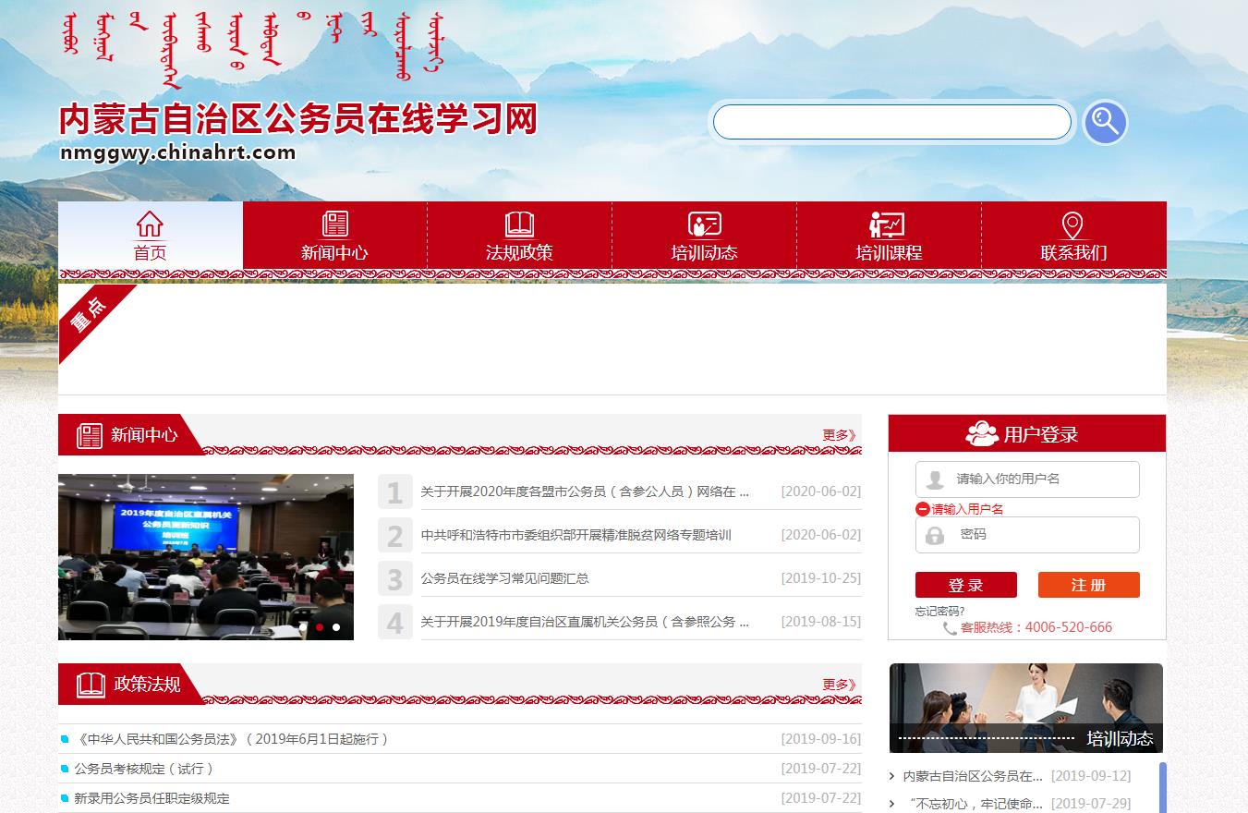Expand 更多 in the 新闻中心 section

[839, 435]
